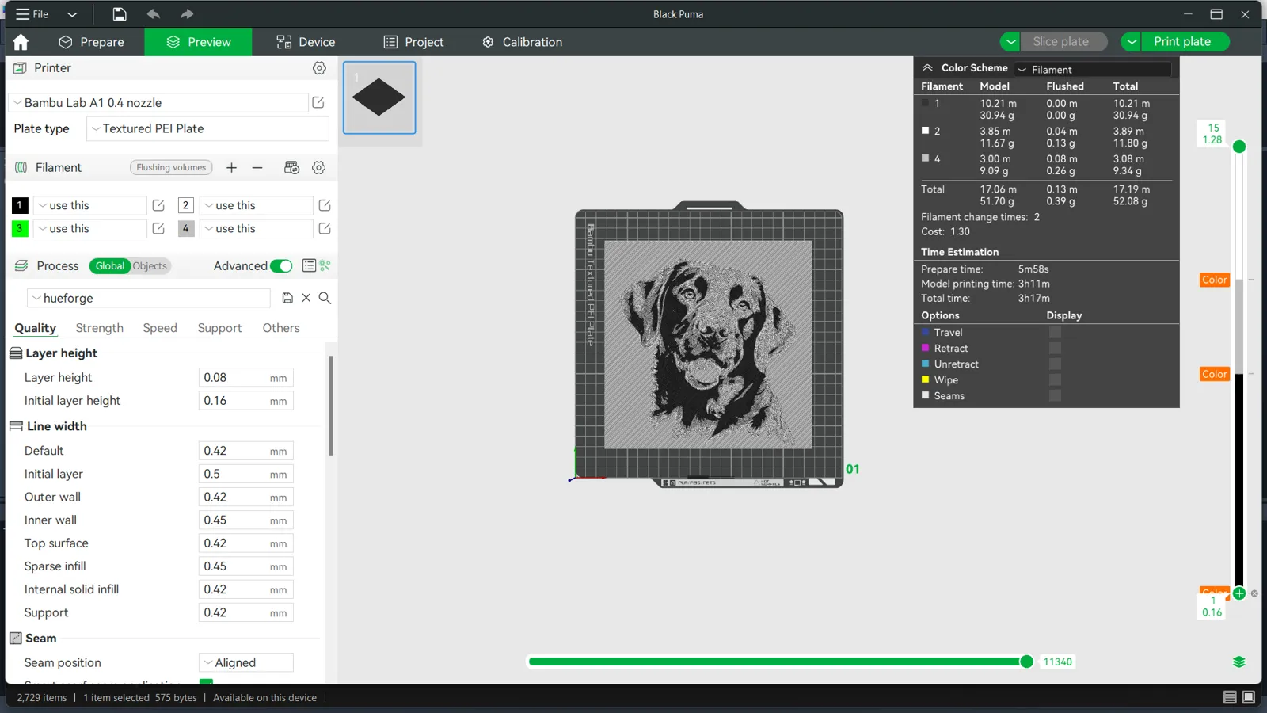Open the hueforge process preset dropdown
Screen dimensions: 1267x713
[x=148, y=298]
